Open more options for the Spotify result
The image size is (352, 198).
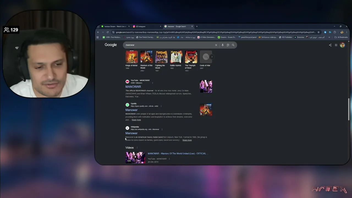161,106
